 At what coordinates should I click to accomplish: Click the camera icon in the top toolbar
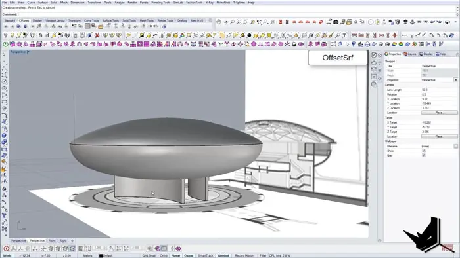336,22
